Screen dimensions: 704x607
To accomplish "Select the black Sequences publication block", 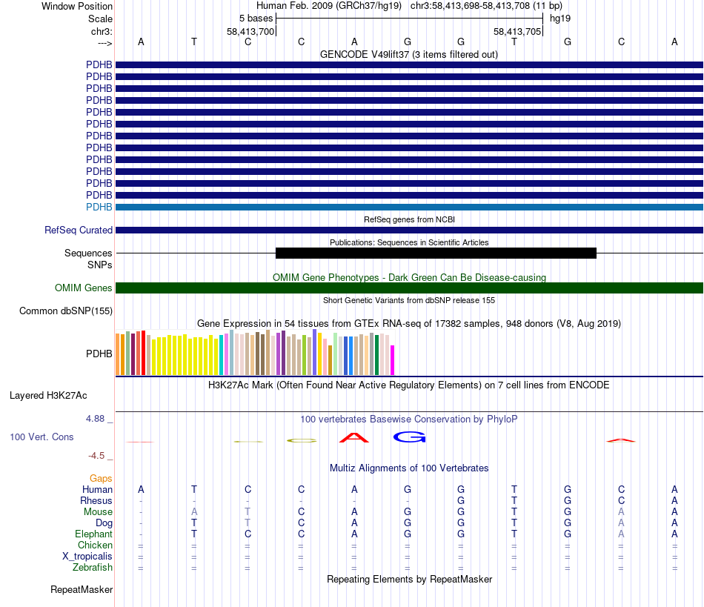I will 436,253.
